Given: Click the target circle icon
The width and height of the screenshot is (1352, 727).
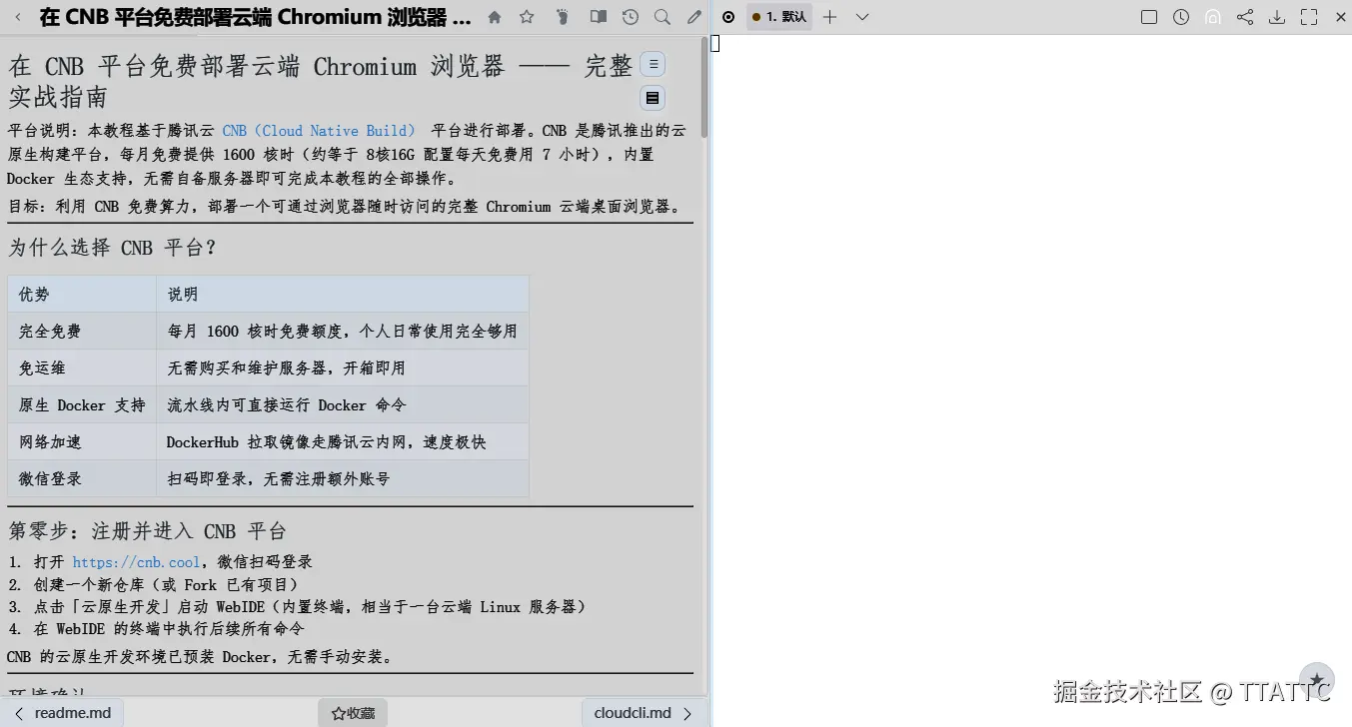Looking at the screenshot, I should click(x=728, y=17).
